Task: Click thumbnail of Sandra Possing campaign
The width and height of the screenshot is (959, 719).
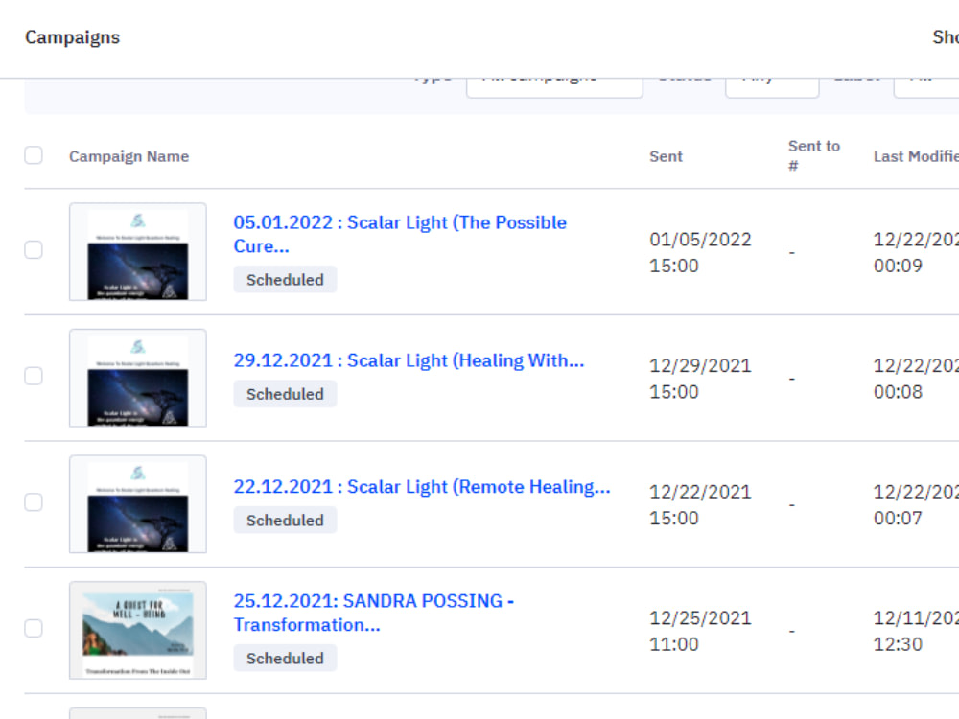Action: [137, 630]
